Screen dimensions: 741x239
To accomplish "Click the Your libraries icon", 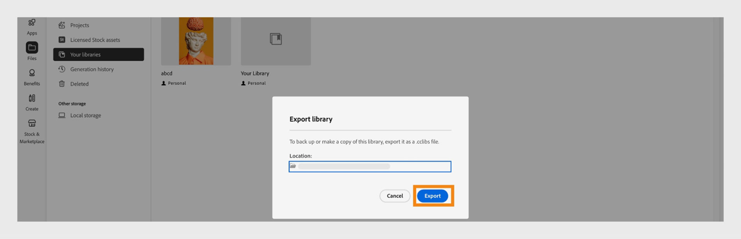I will [62, 54].
